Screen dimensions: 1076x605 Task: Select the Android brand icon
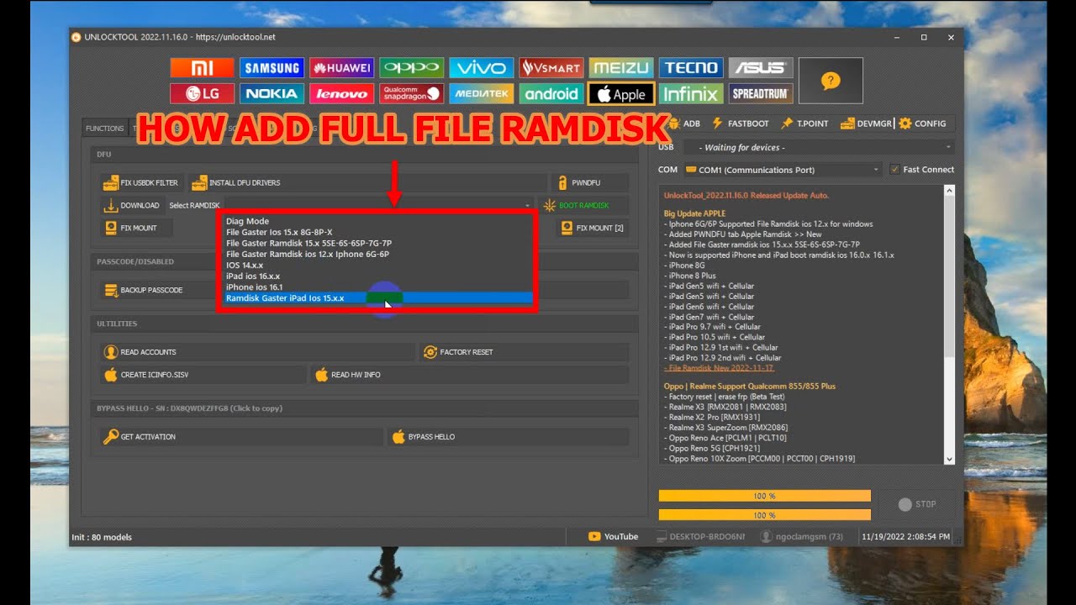[551, 93]
